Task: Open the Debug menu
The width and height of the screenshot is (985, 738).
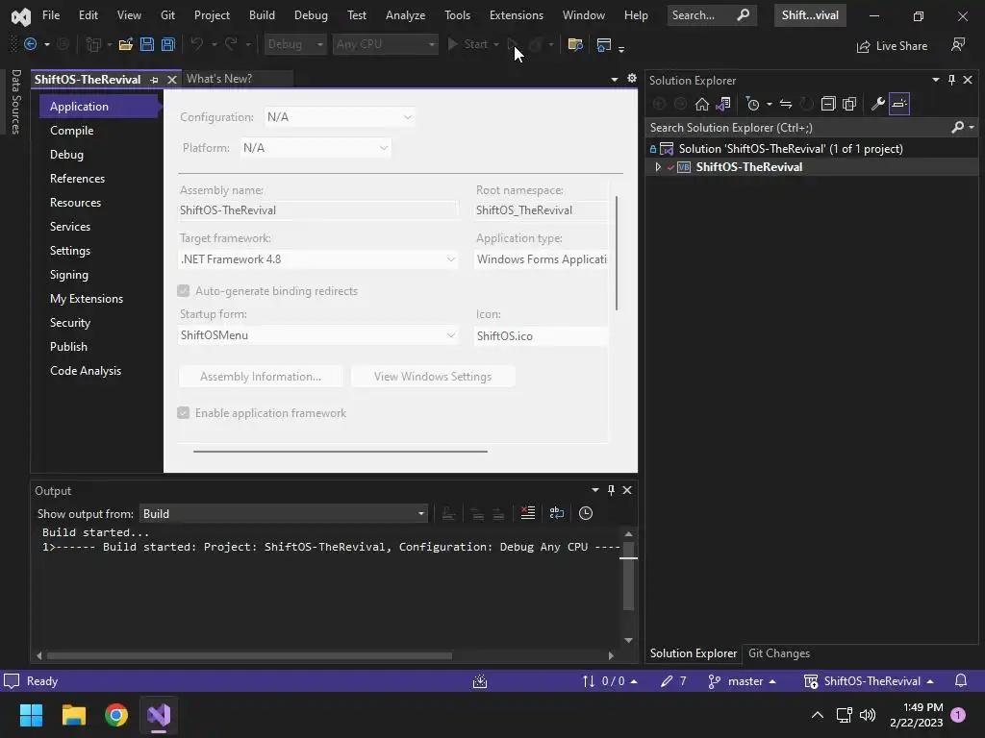Action: click(311, 15)
